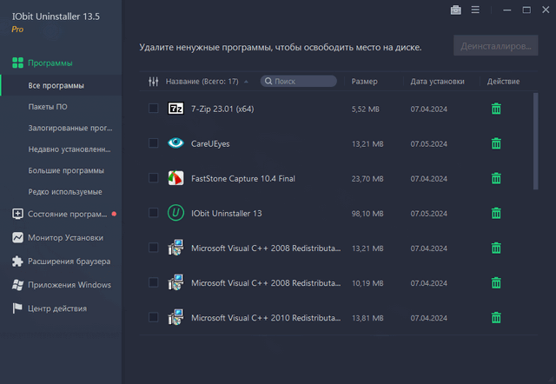Click the filter sliders icon beside Название
This screenshot has width=556, height=384.
pos(154,82)
